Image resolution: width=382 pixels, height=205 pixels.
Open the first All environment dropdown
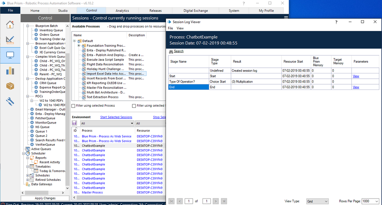107,123
